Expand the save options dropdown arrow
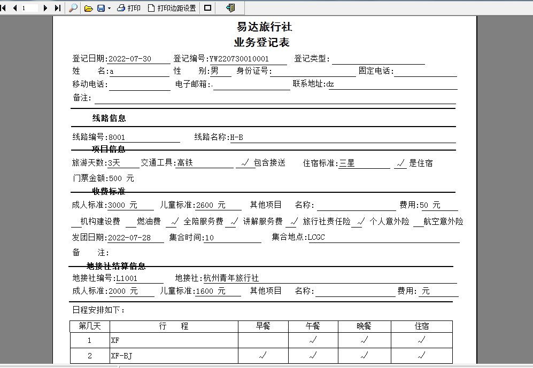 coord(109,8)
